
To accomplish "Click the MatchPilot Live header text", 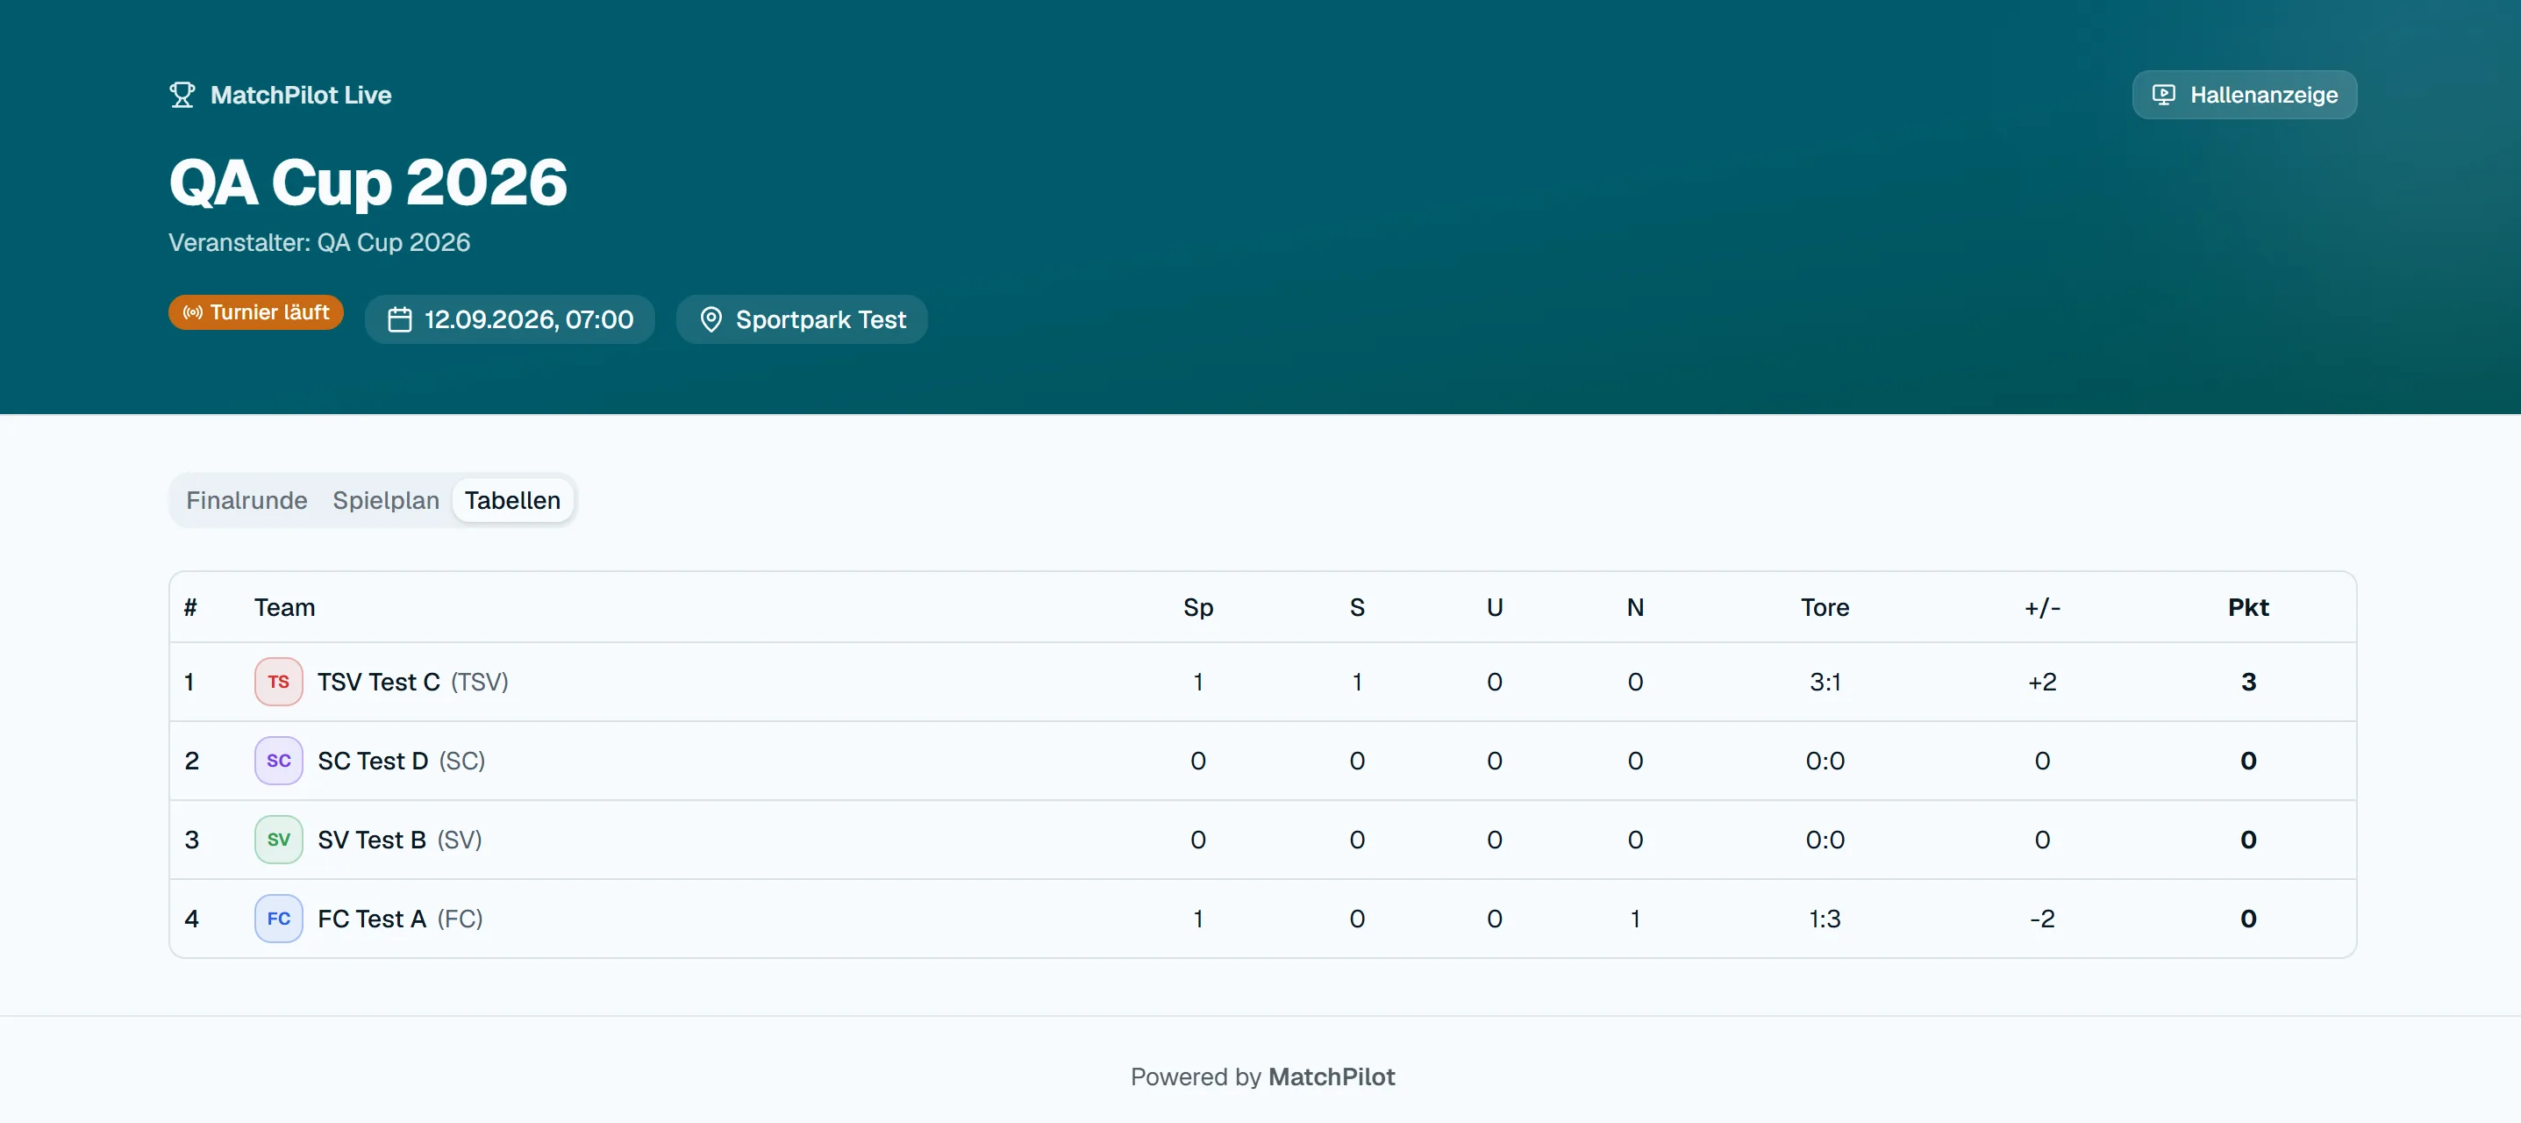I will [x=301, y=95].
